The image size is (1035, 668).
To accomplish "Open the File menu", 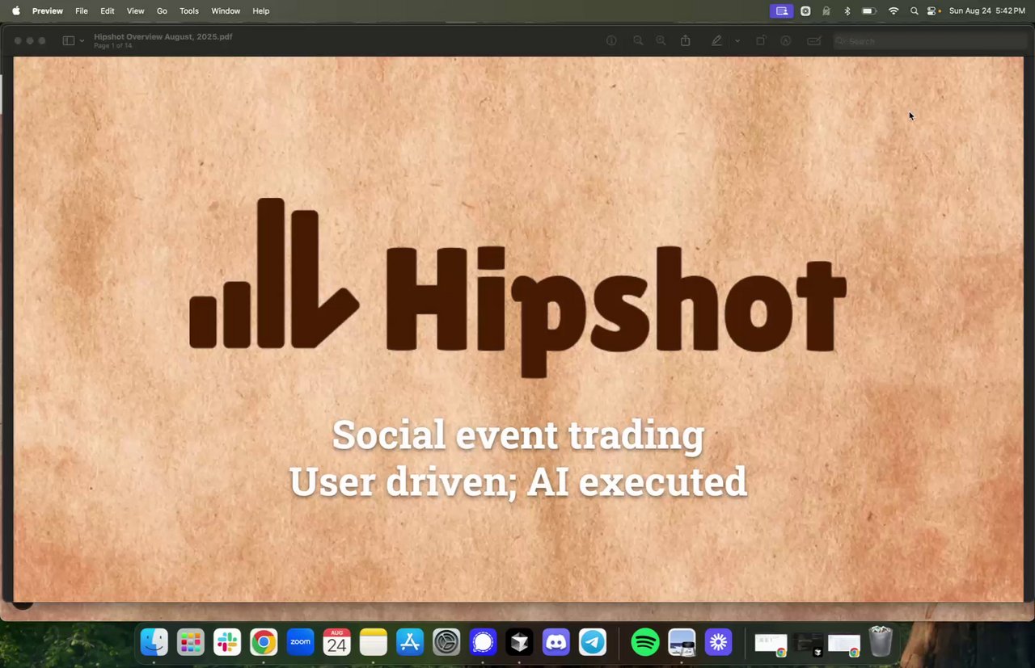I will (x=82, y=11).
